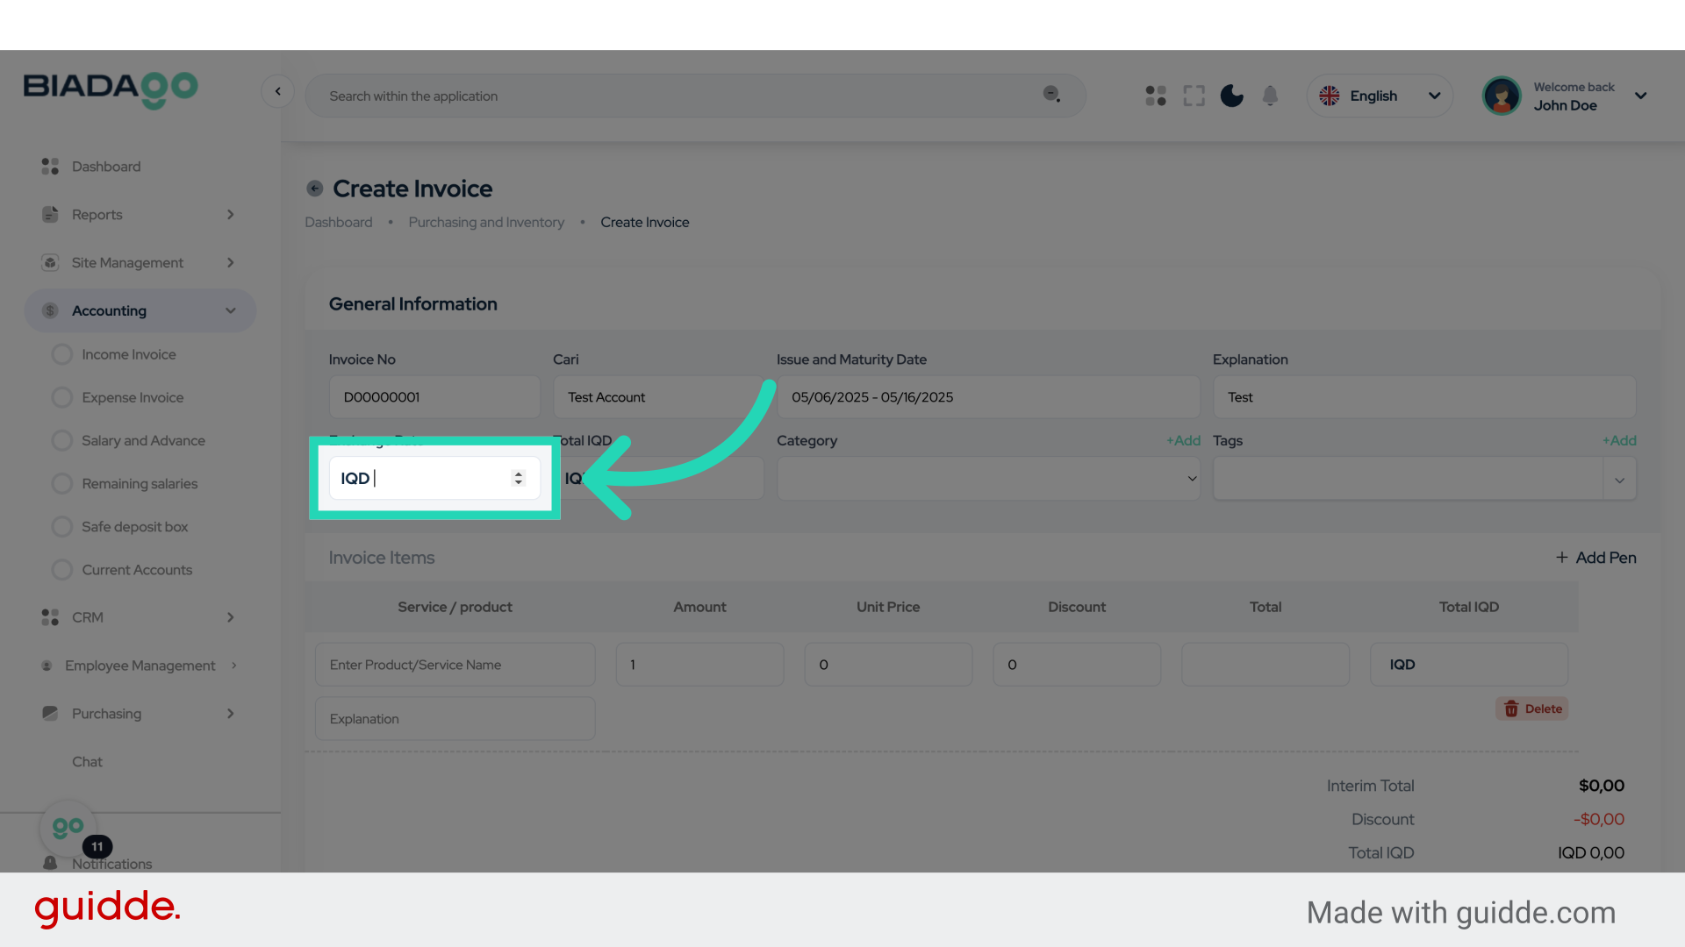The height and width of the screenshot is (947, 1685).
Task: Open the Category dropdown
Action: [x=987, y=479]
